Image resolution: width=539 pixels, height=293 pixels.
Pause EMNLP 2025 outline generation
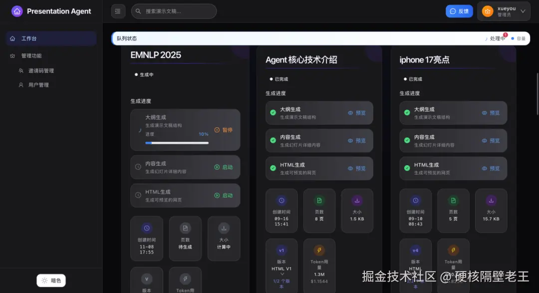(224, 130)
